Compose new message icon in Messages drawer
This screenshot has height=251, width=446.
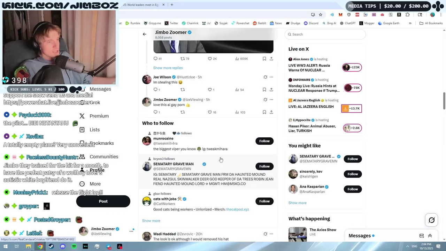click(422, 236)
